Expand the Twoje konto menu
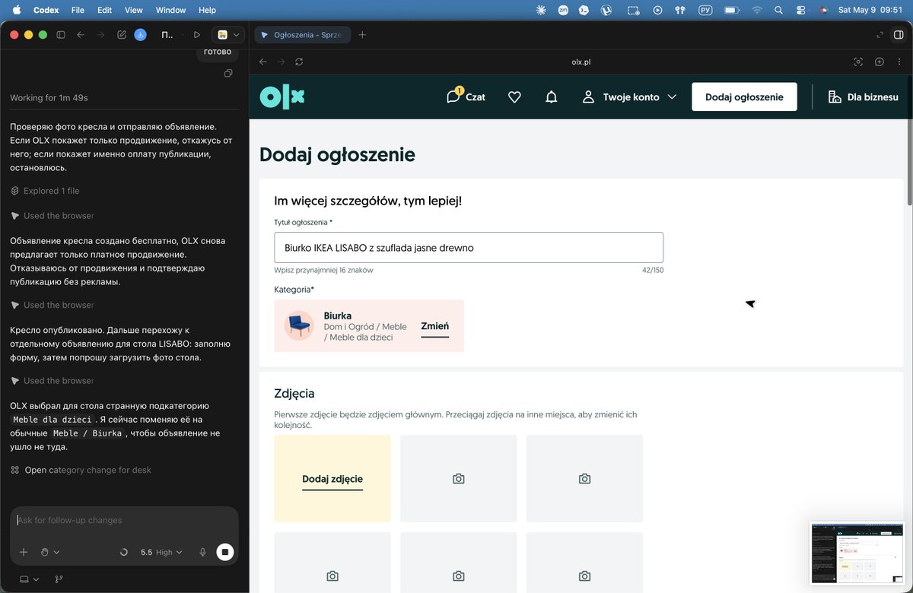913x593 pixels. click(x=629, y=97)
